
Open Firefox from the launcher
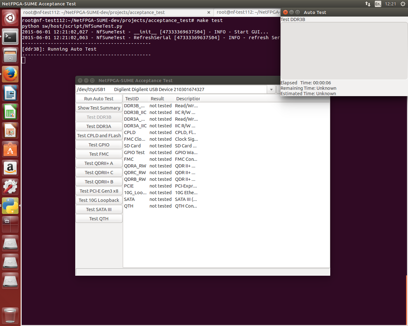pos(11,74)
